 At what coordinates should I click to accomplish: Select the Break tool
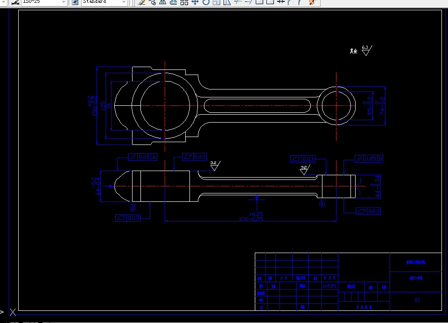[270, 2]
